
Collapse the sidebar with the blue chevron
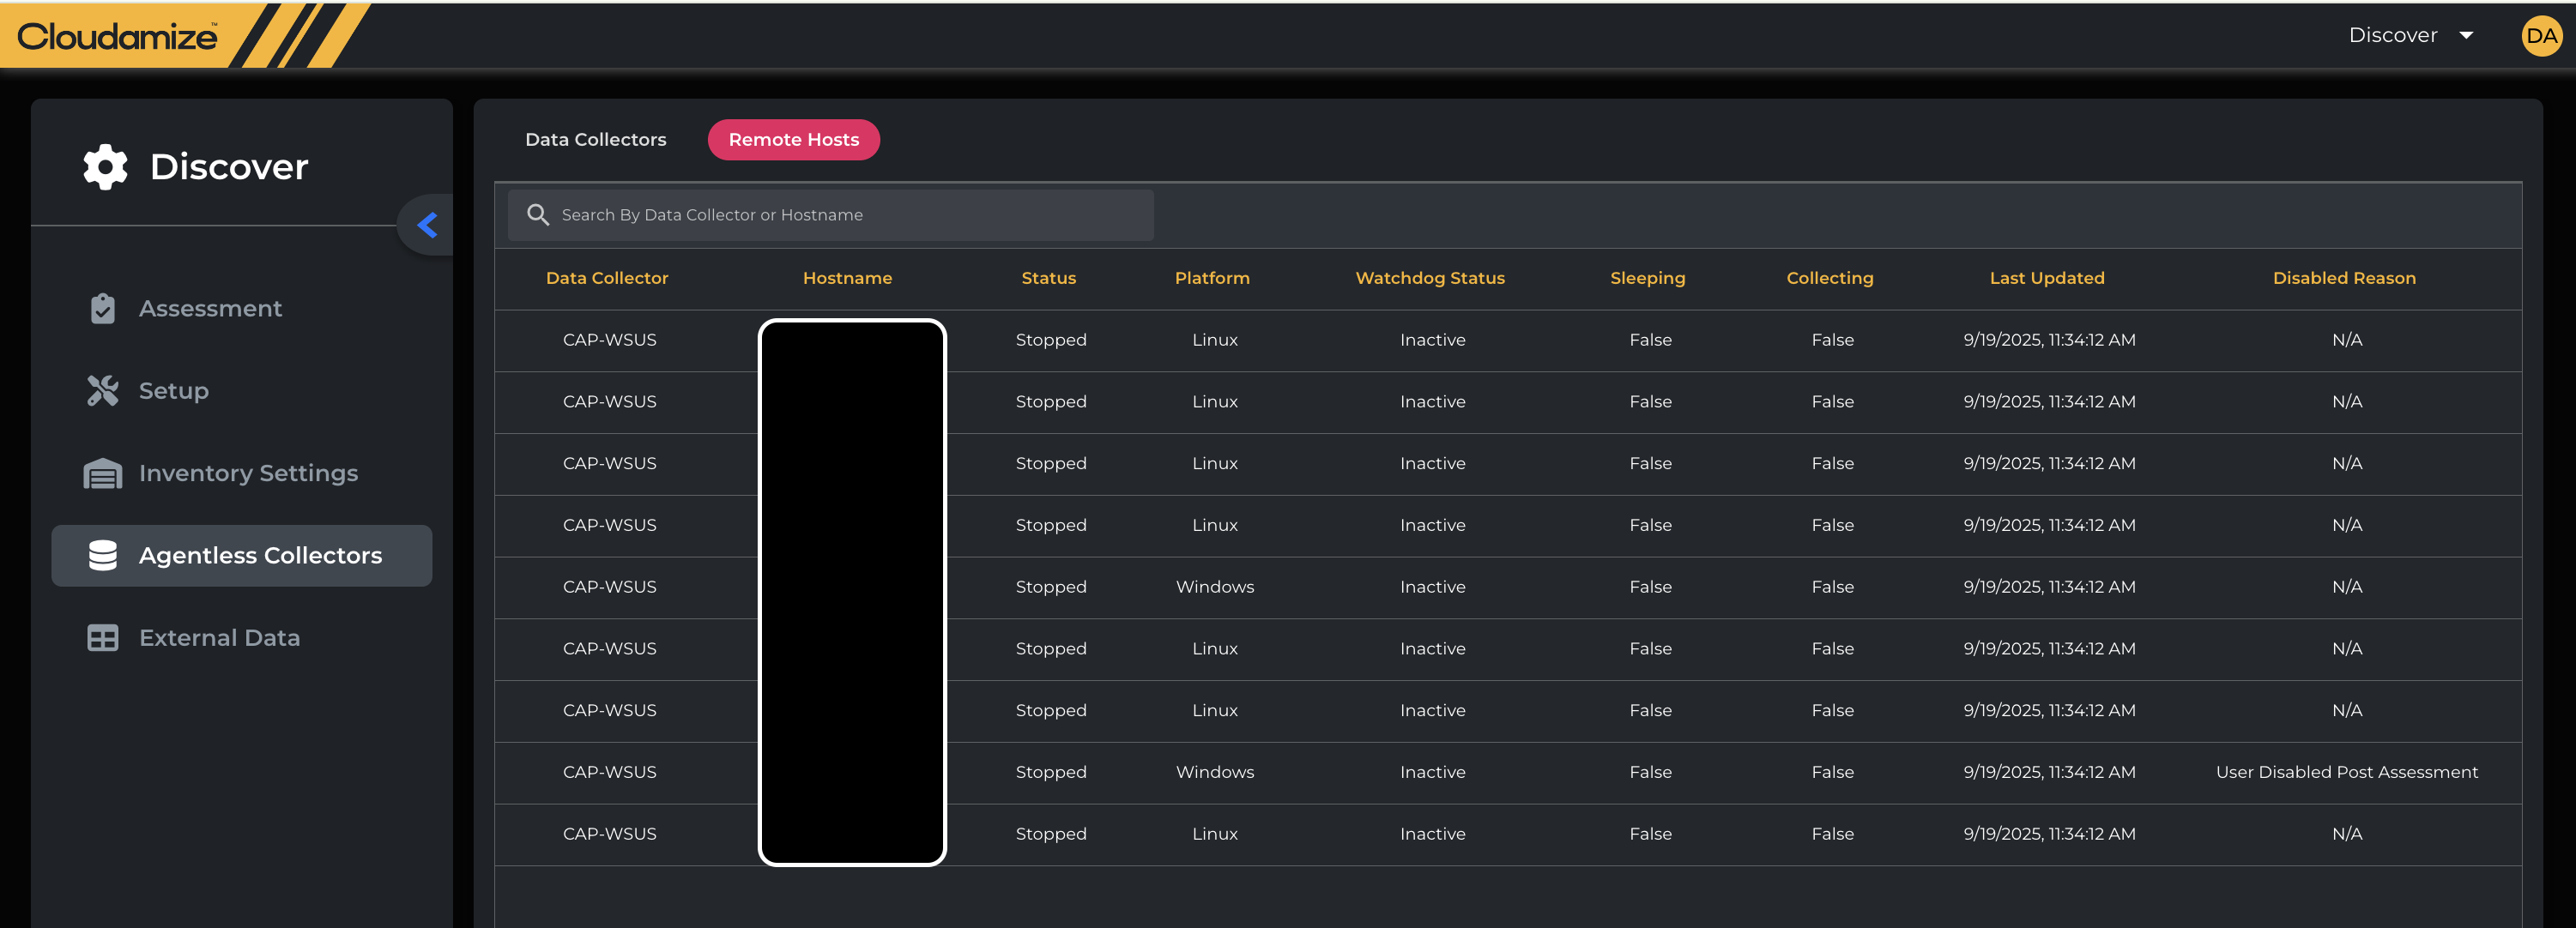tap(427, 225)
